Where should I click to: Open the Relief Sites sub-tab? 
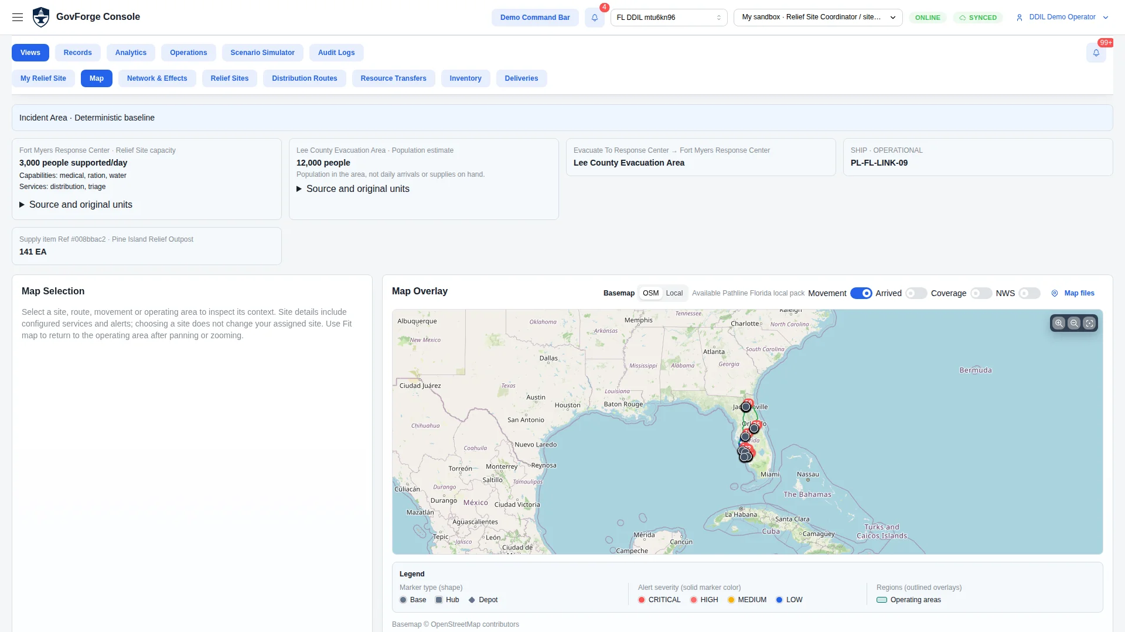230,78
